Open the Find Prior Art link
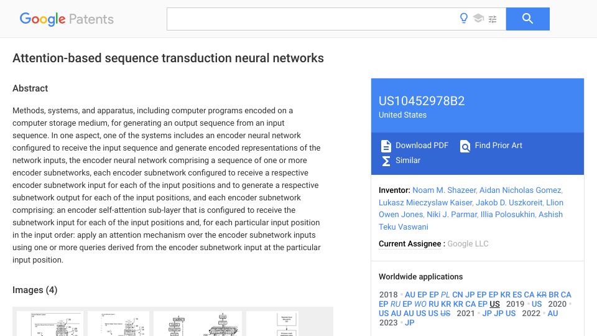This screenshot has height=336, width=597. click(x=498, y=145)
